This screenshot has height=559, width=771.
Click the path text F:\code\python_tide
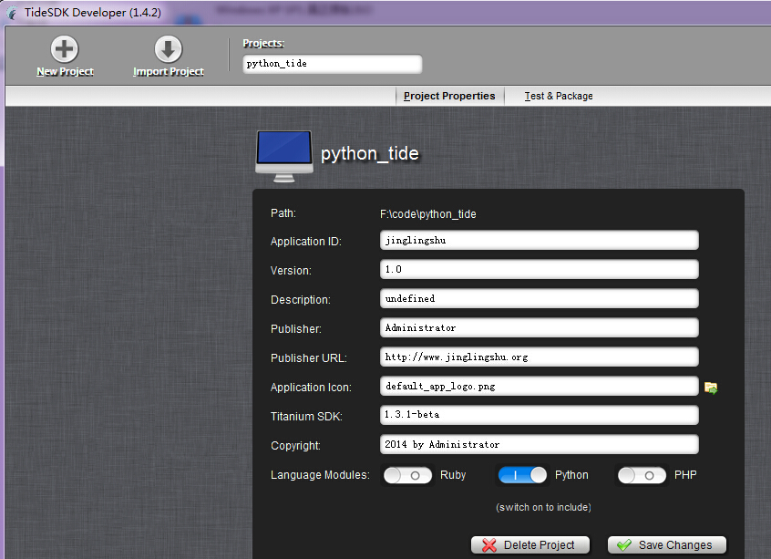[x=427, y=214]
